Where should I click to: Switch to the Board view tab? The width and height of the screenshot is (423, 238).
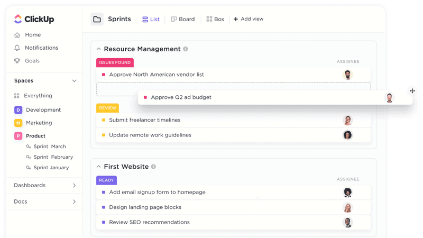coord(183,19)
